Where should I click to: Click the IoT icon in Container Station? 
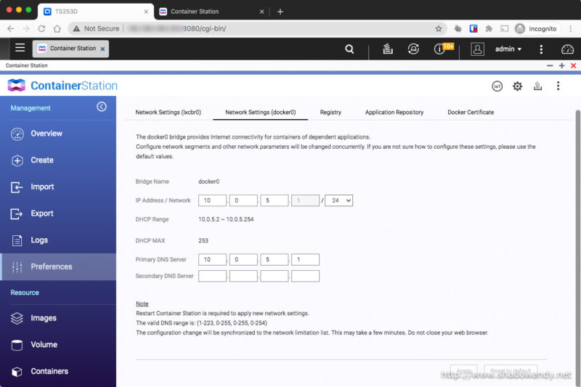pyautogui.click(x=497, y=86)
